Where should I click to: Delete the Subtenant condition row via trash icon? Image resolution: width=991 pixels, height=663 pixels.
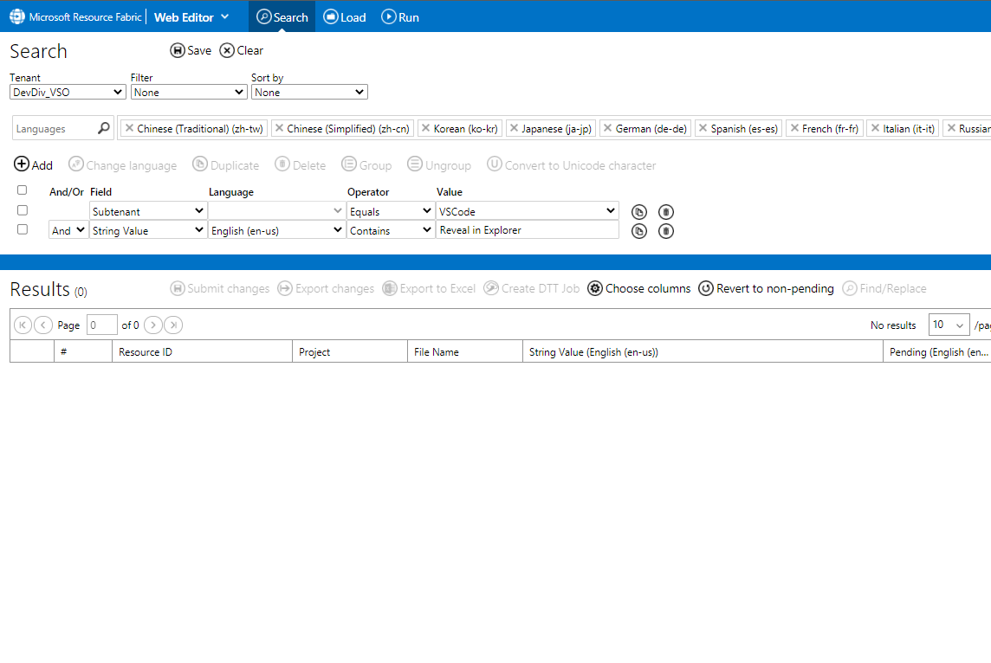coord(666,212)
